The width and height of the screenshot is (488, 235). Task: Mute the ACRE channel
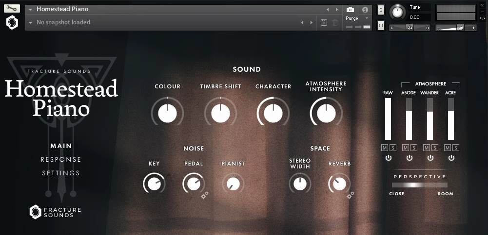tap(447, 148)
